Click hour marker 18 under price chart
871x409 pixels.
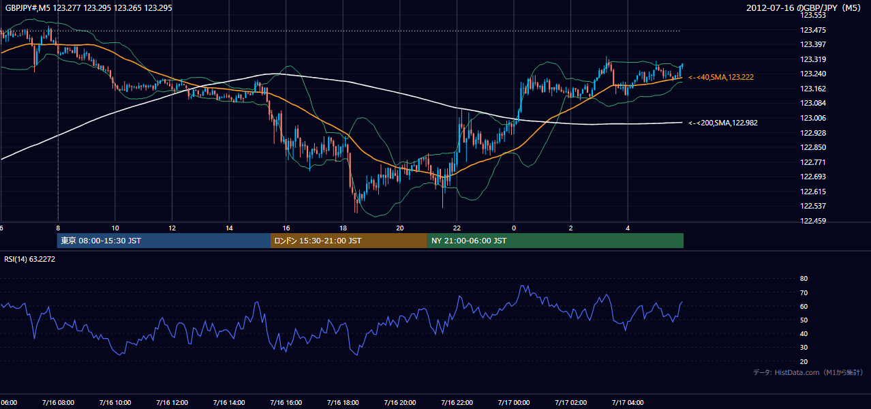coord(343,228)
